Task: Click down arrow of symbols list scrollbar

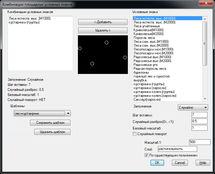Action: coord(205,99)
